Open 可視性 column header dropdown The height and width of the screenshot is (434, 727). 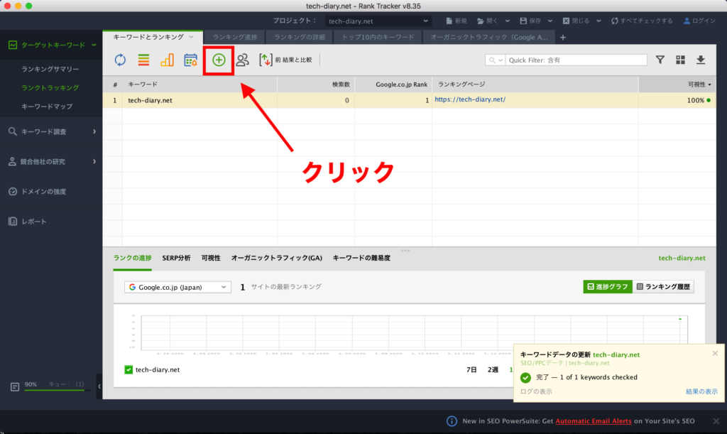(710, 85)
